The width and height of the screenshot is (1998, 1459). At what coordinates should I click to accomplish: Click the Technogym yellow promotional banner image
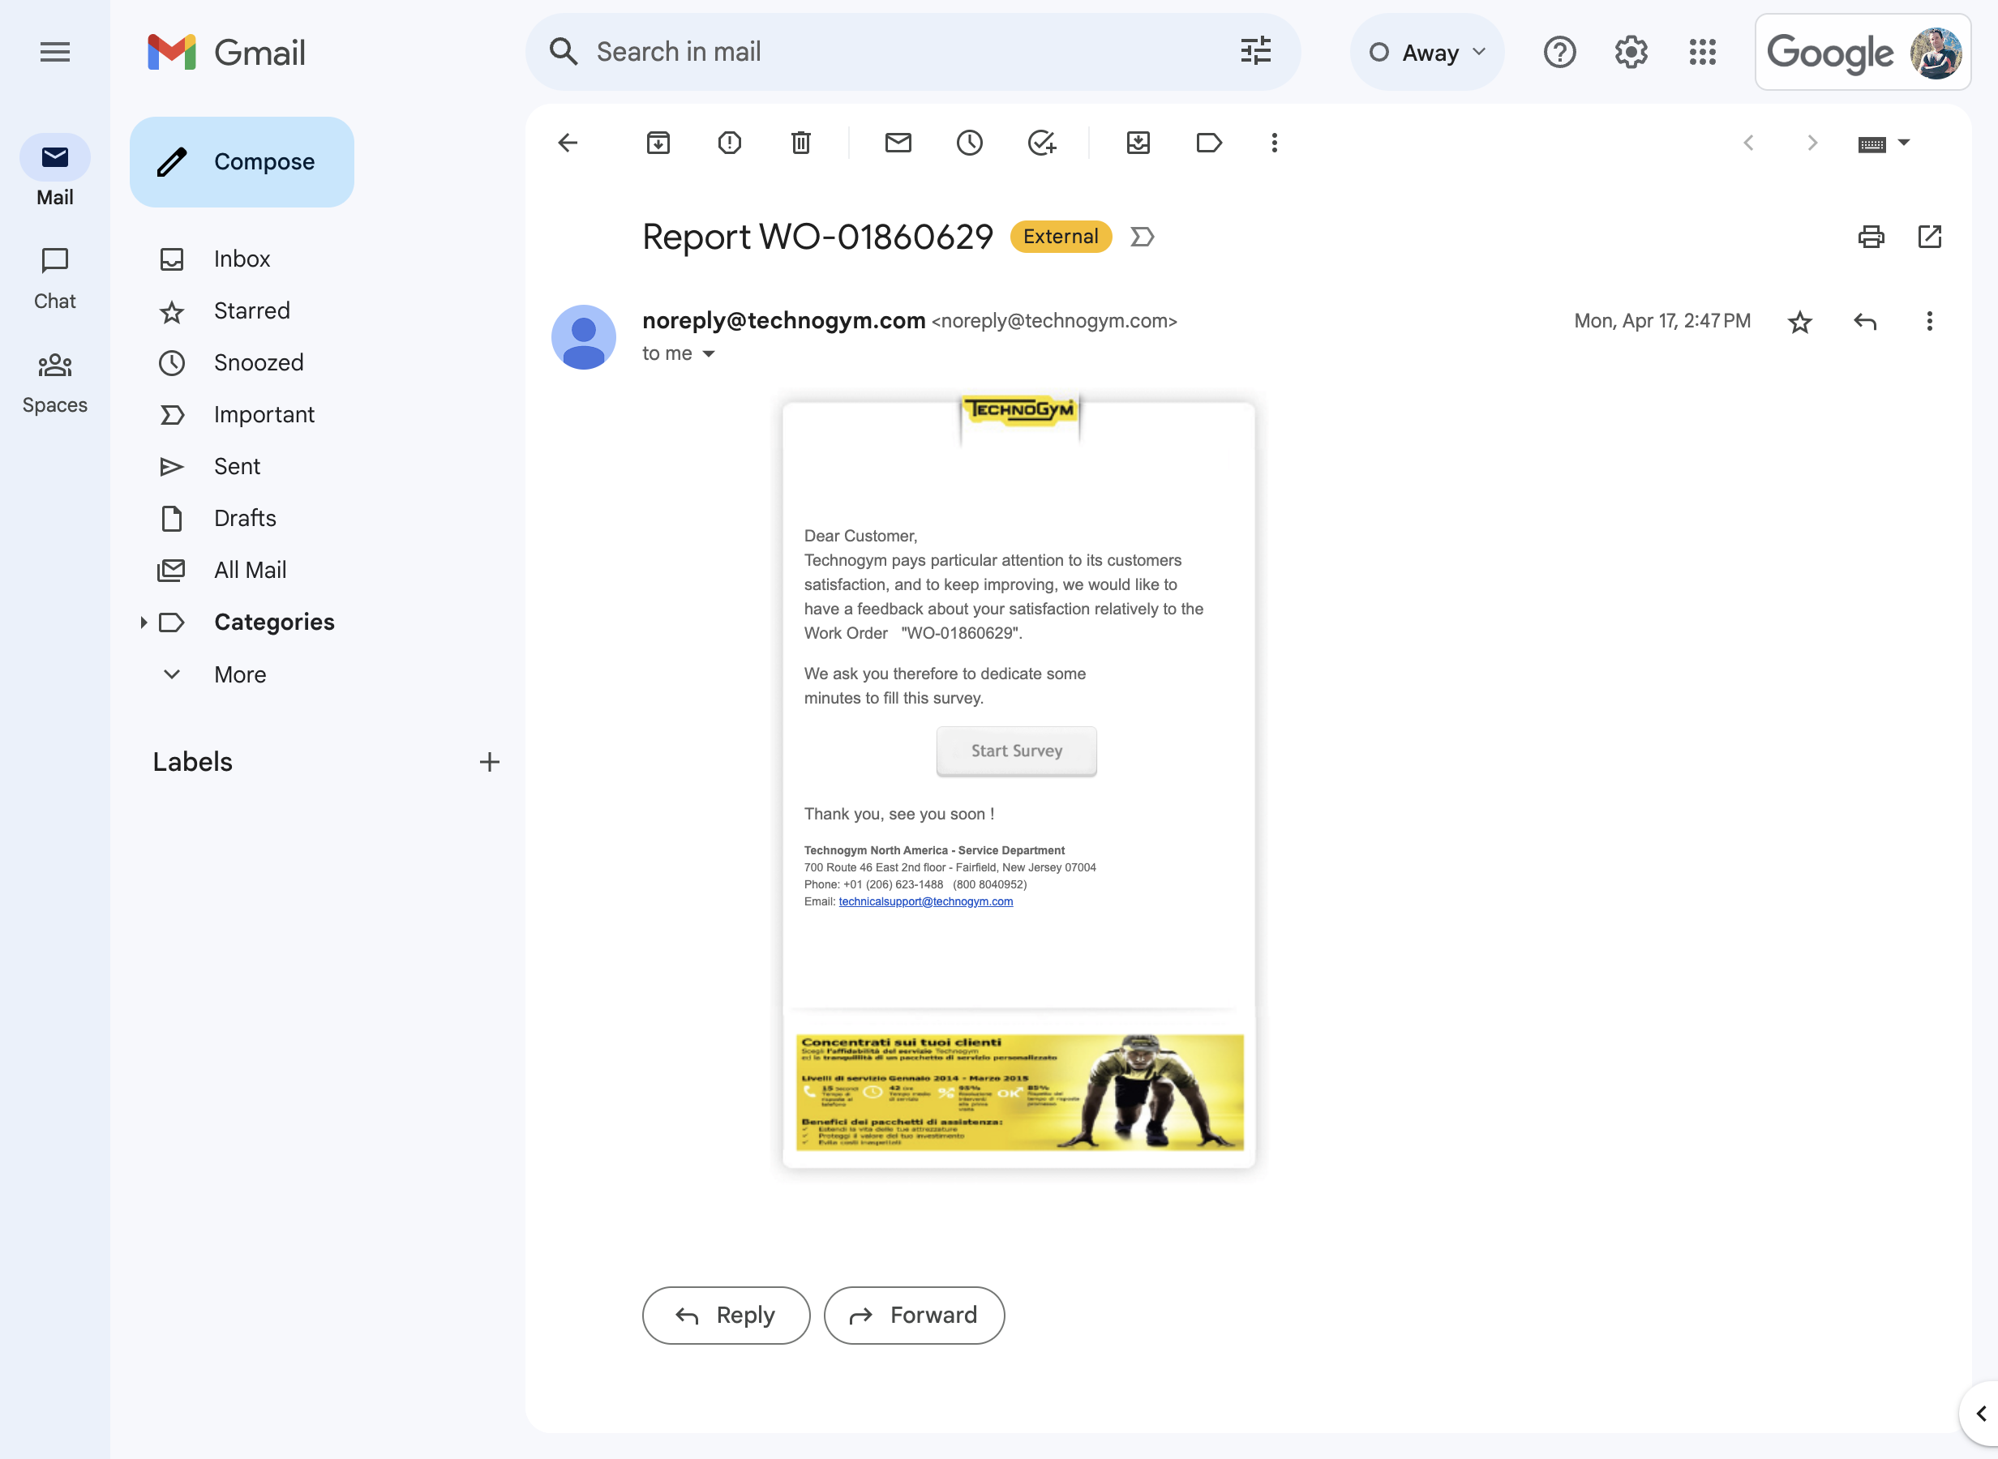point(1019,1093)
